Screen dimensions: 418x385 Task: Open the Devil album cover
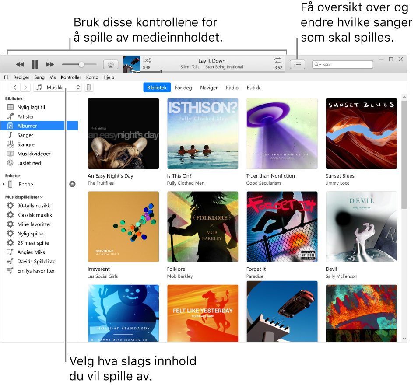tap(361, 227)
